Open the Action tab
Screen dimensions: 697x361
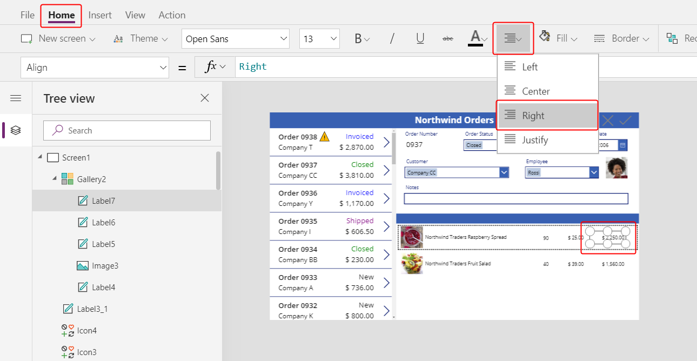[x=172, y=15]
